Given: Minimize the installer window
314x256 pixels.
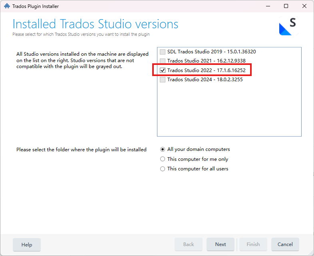Looking at the screenshot, I should [x=268, y=6].
